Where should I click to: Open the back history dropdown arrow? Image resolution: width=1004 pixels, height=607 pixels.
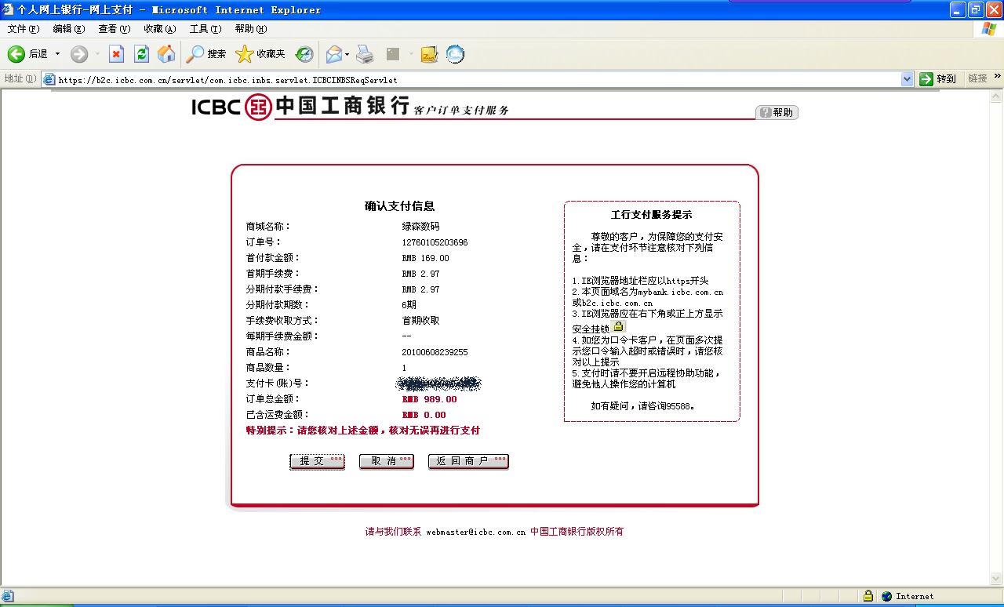[57, 54]
